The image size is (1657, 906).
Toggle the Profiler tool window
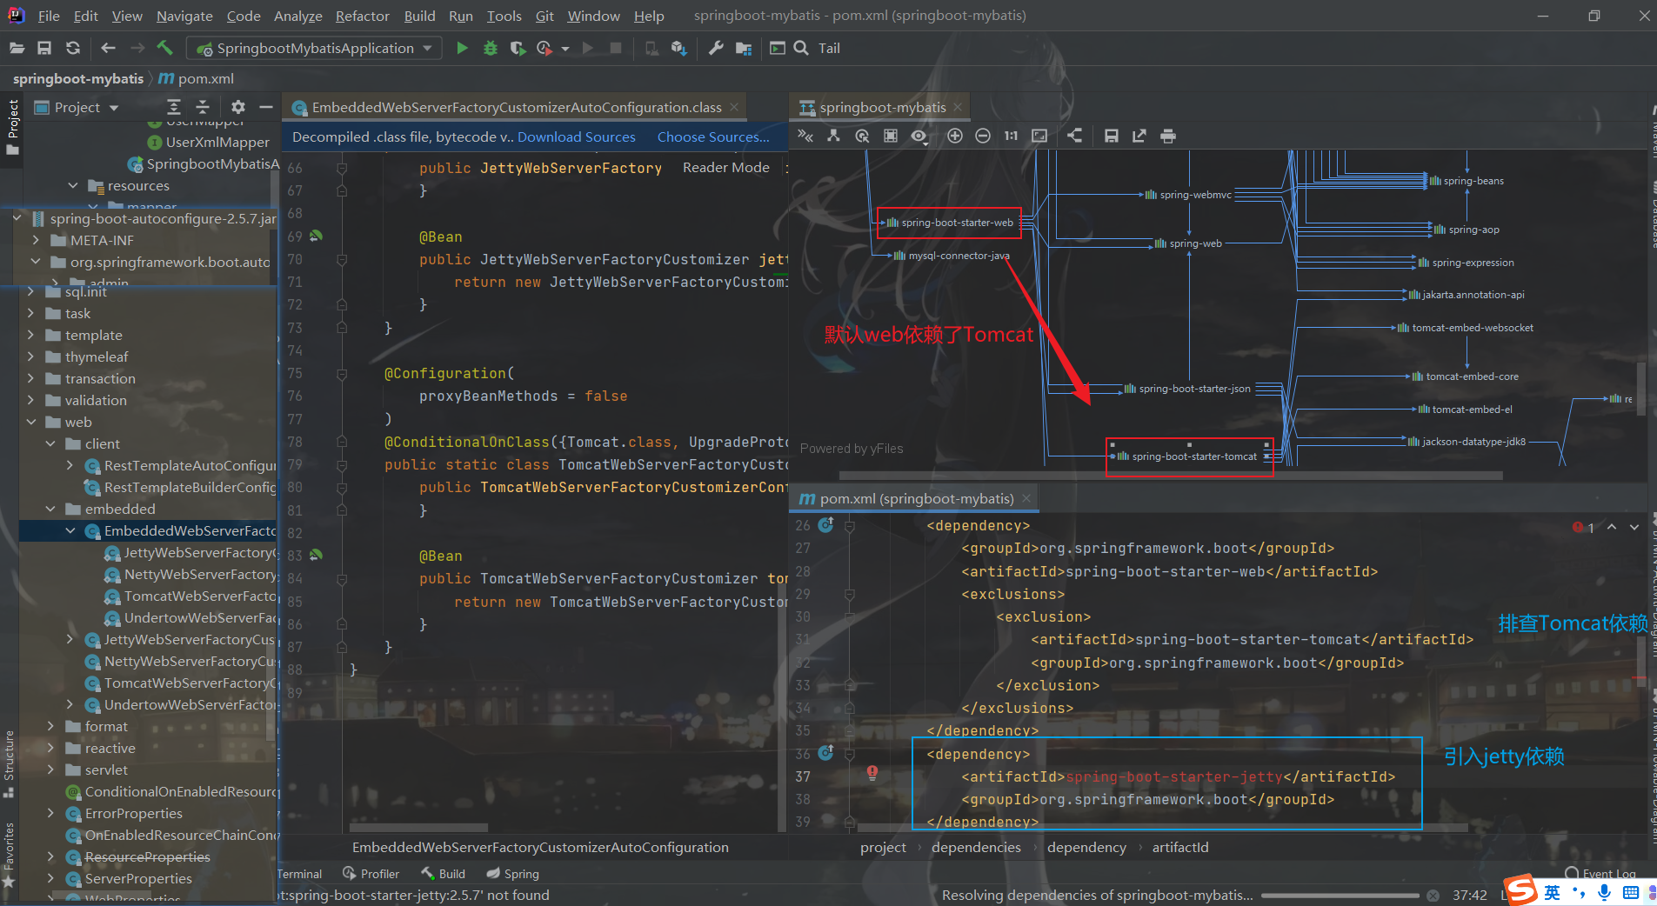click(x=371, y=874)
